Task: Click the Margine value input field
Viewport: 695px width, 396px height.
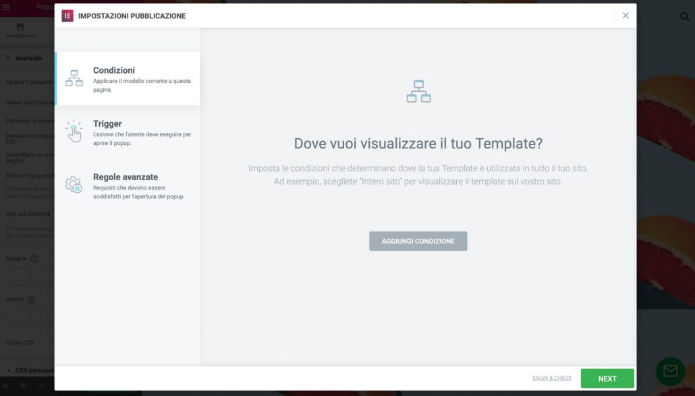Action: [x=17, y=273]
